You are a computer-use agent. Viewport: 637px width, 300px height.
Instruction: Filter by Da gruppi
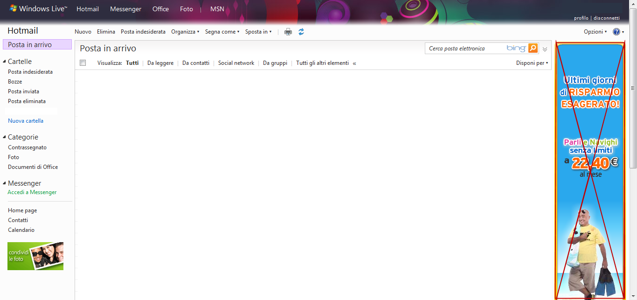(275, 63)
